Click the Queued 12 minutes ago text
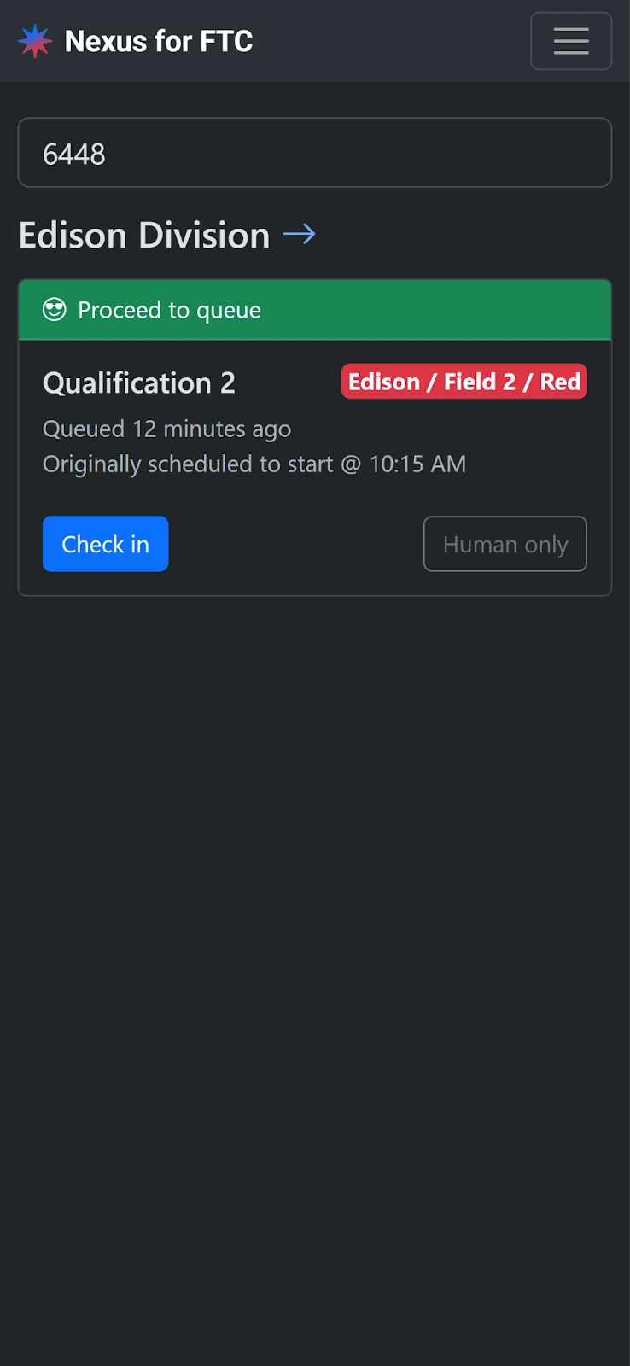 (x=167, y=429)
